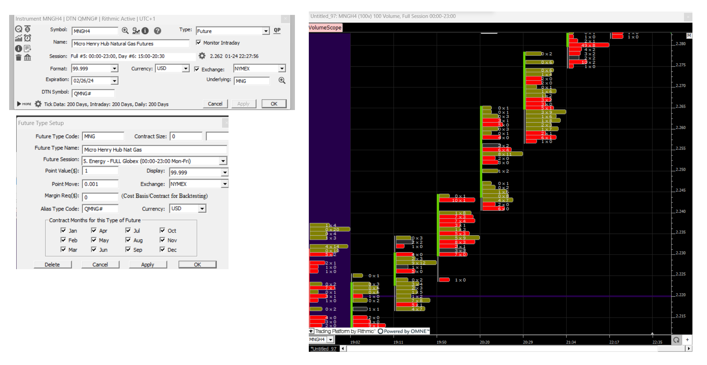Open the Type dropdown showing Future
This screenshot has width=707, height=365.
click(x=266, y=31)
